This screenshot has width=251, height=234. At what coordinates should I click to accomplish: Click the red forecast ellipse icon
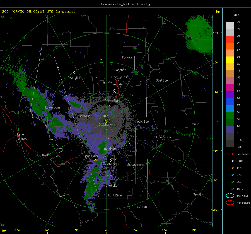(x=230, y=203)
